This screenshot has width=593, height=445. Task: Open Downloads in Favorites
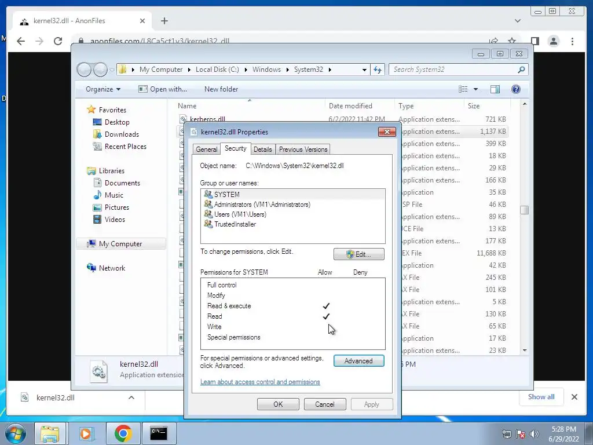click(x=122, y=134)
